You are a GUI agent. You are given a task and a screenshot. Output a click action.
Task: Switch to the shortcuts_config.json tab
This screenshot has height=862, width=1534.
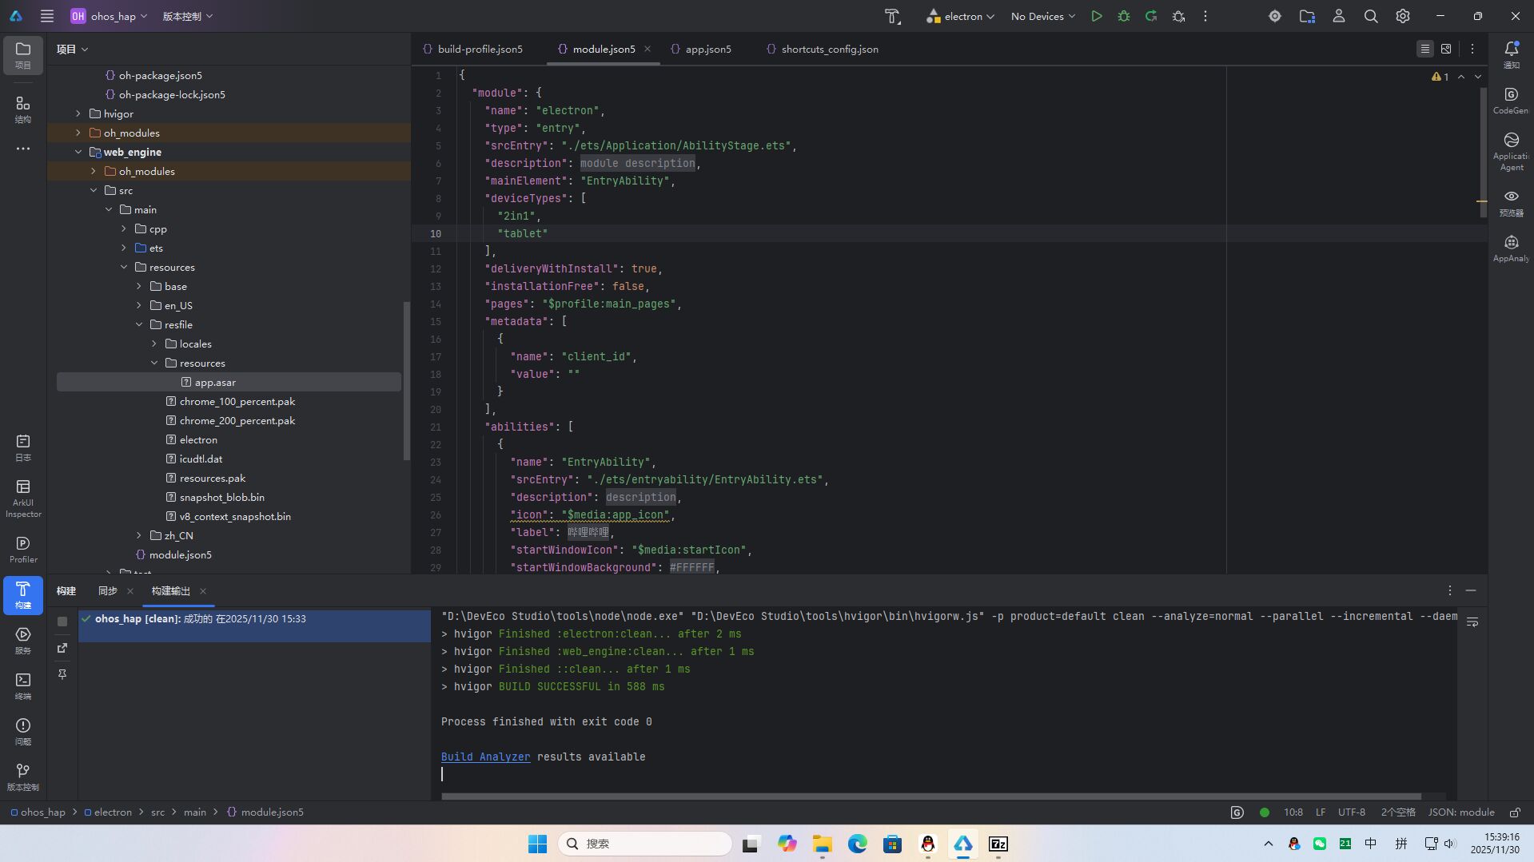point(829,49)
